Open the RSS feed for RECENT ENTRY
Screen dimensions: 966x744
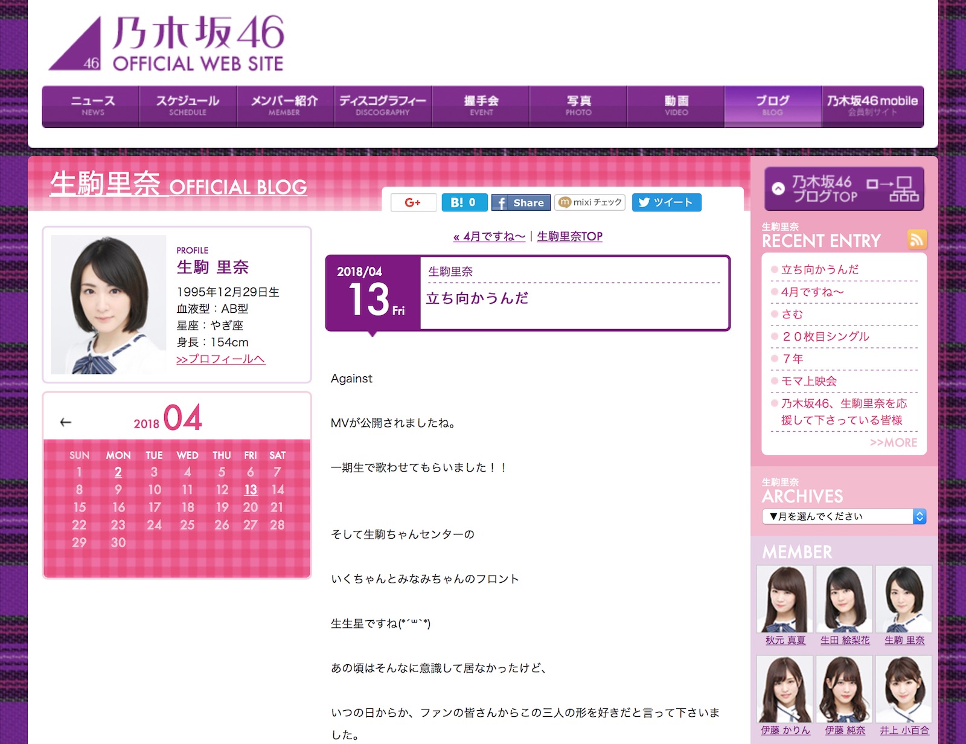coord(918,240)
